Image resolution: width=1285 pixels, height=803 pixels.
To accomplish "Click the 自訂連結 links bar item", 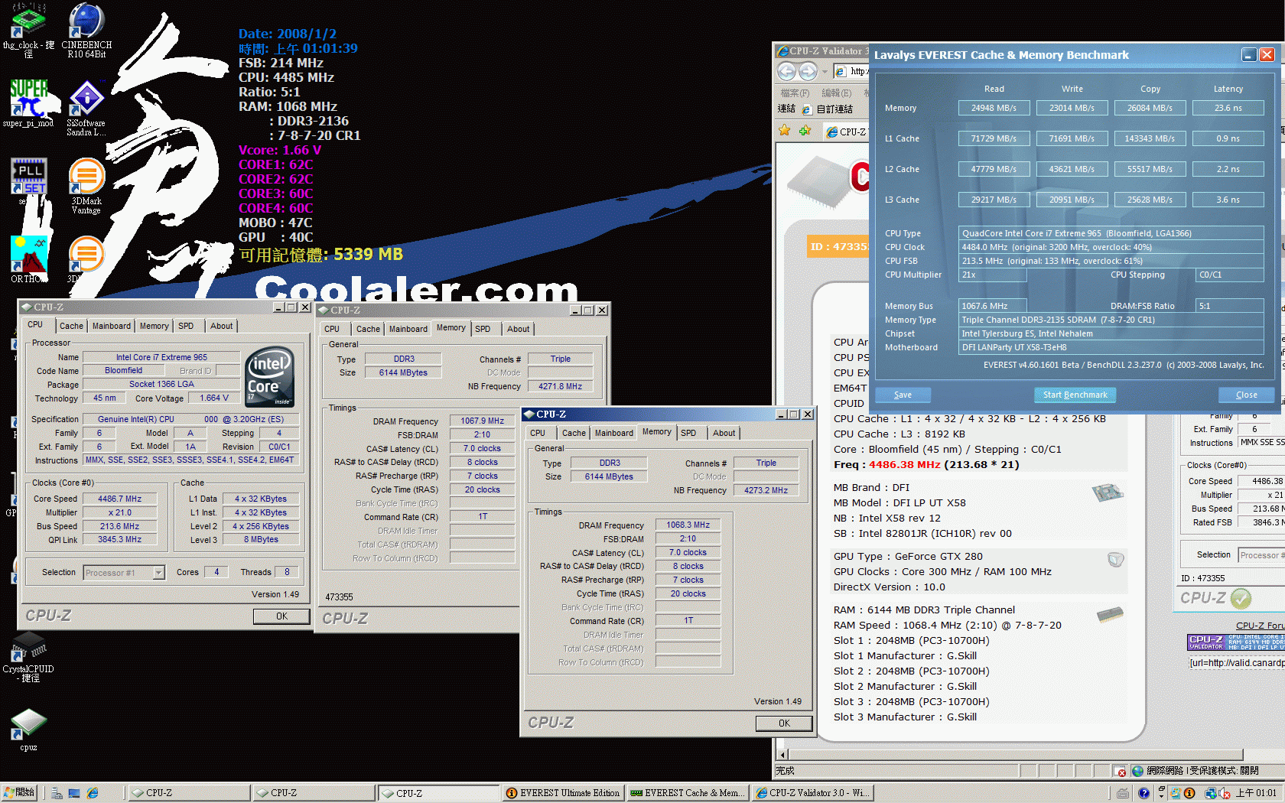I will point(827,109).
